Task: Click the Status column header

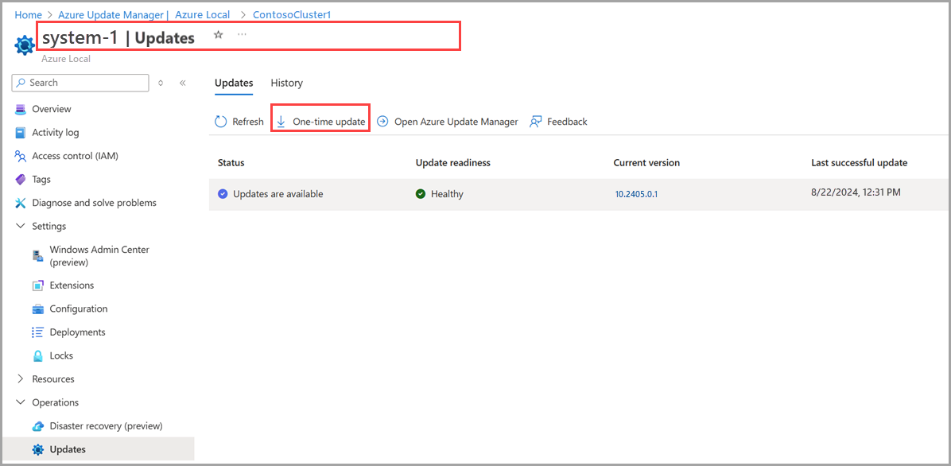Action: tap(231, 163)
